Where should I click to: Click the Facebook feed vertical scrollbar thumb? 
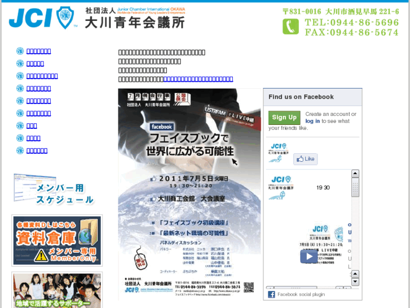click(355, 187)
